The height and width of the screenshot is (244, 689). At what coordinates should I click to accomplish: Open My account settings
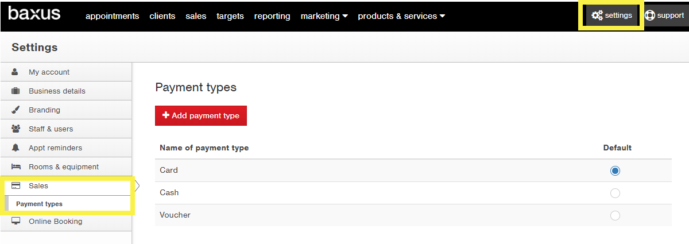click(x=66, y=72)
